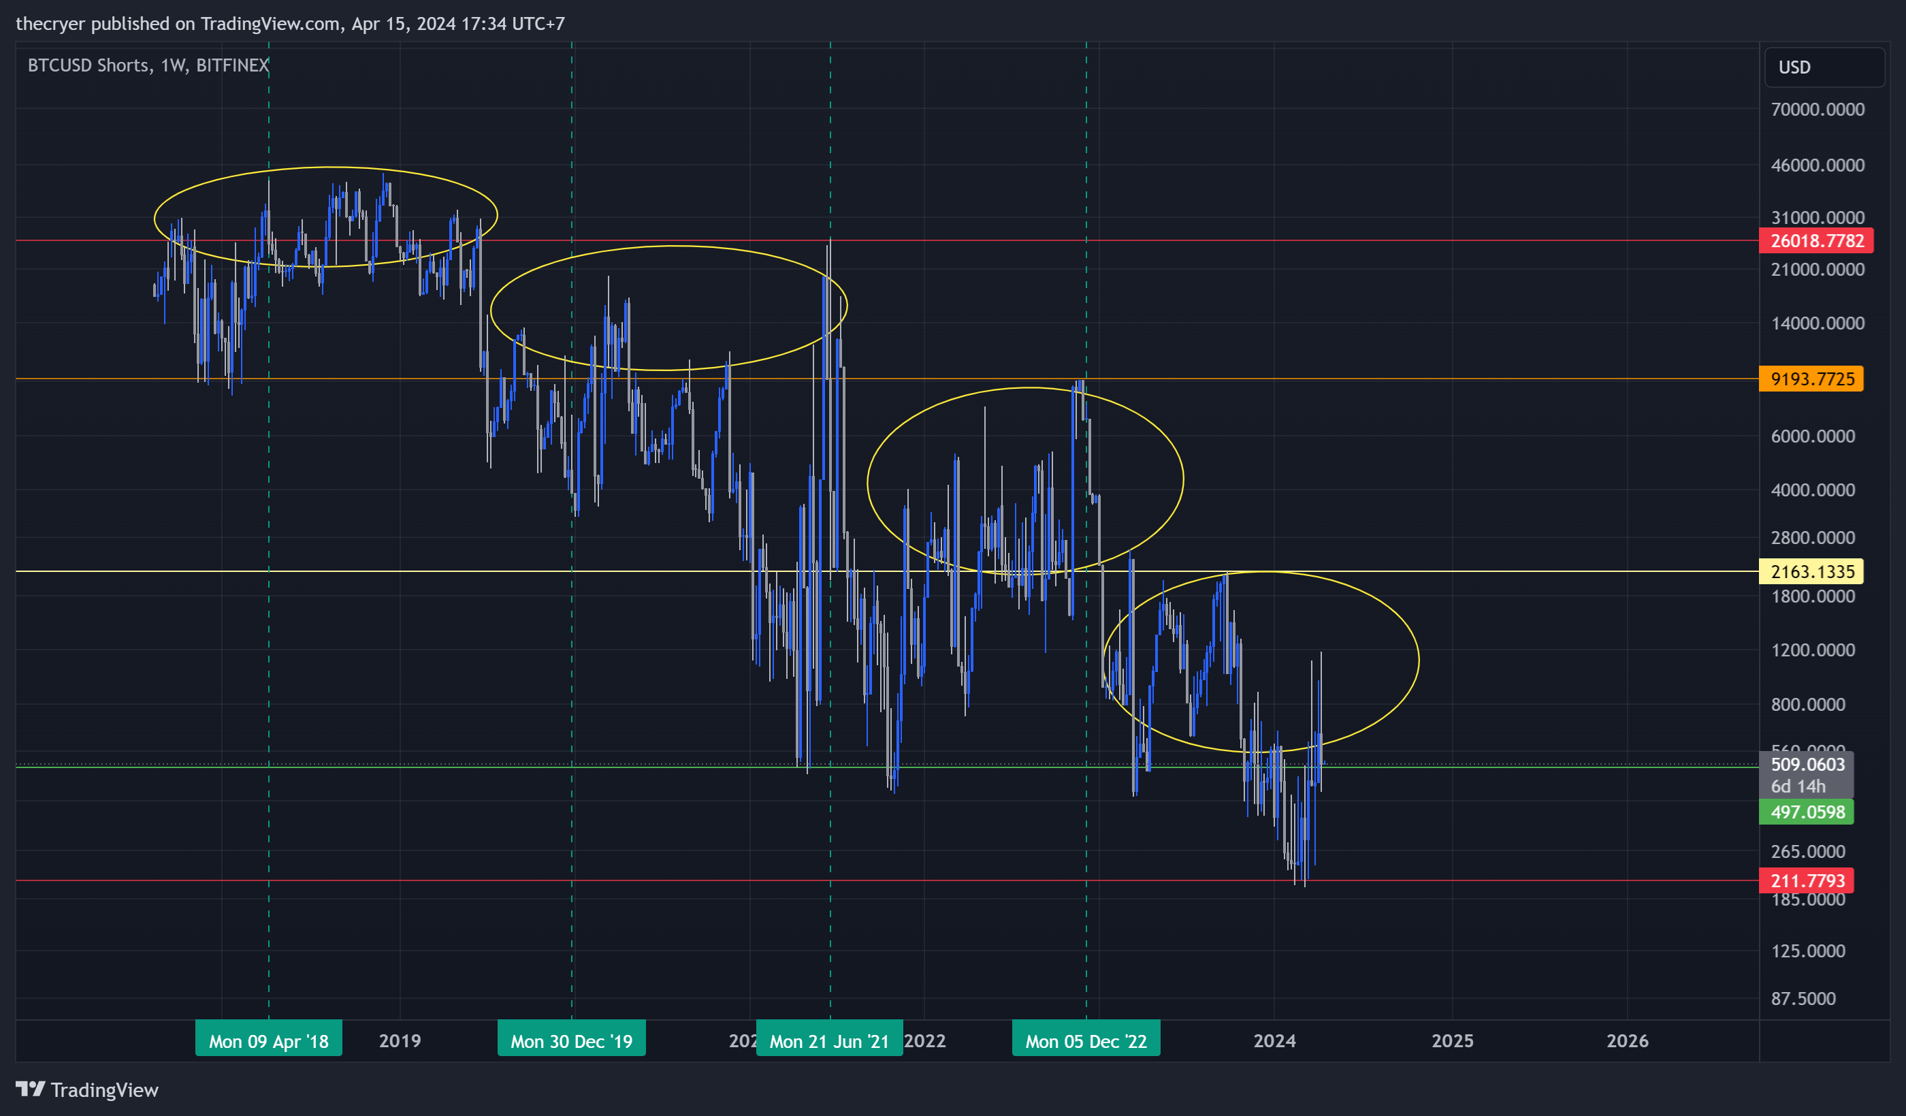This screenshot has height=1116, width=1906.
Task: Click the 87.5000 price axis value
Action: [1803, 999]
